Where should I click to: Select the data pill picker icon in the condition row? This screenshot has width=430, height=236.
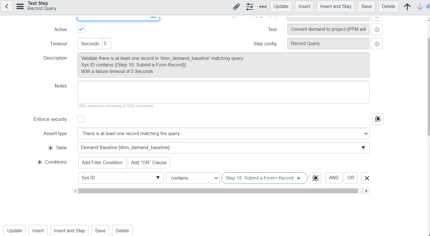(x=316, y=178)
